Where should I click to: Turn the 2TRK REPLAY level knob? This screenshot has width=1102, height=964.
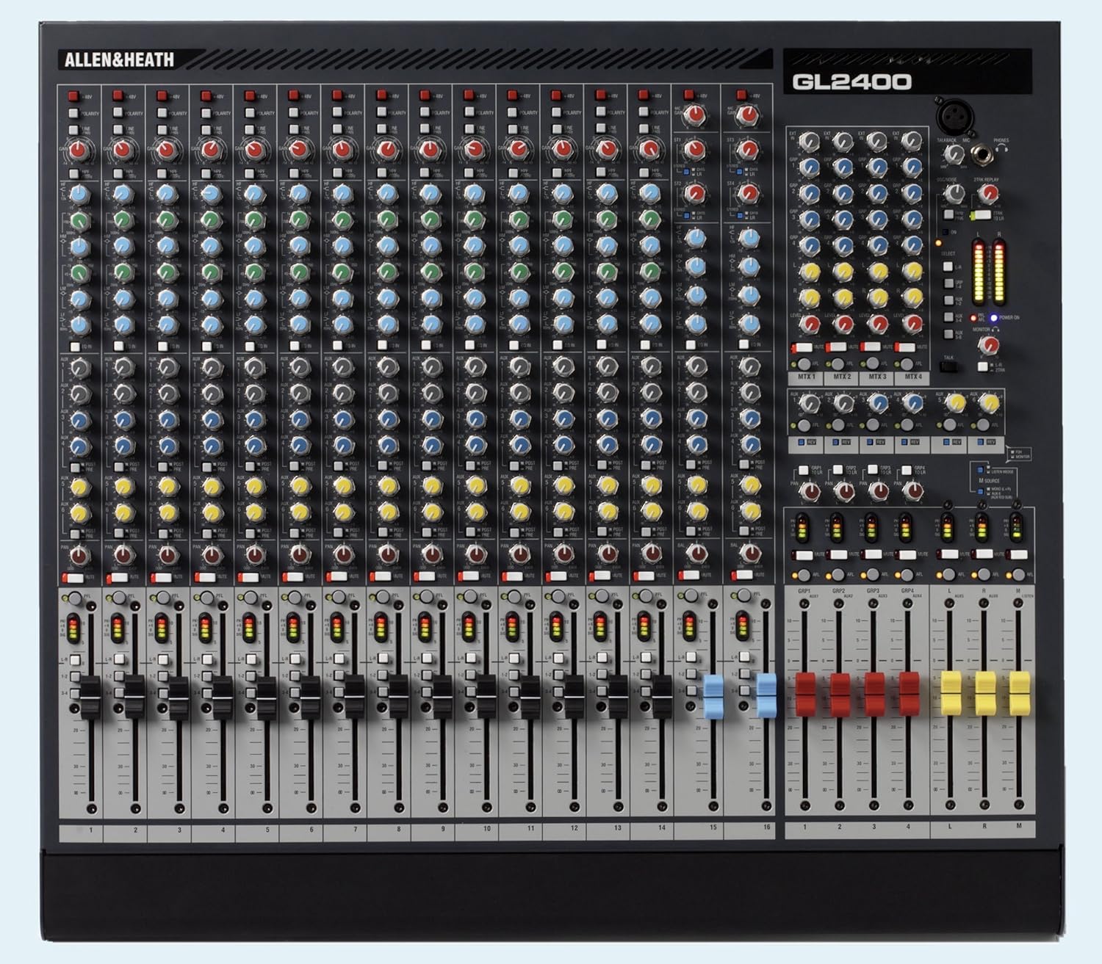(x=988, y=194)
